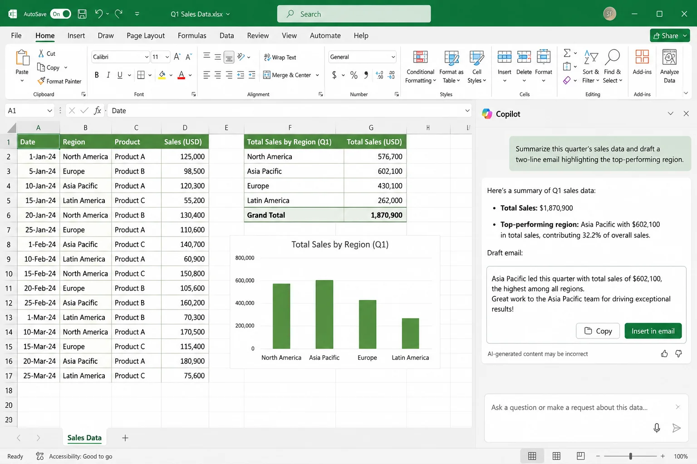
Task: Send Copilot prompt with arrow icon
Action: (676, 428)
